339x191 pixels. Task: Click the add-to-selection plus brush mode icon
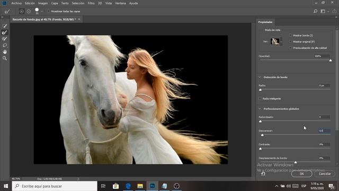(x=21, y=11)
